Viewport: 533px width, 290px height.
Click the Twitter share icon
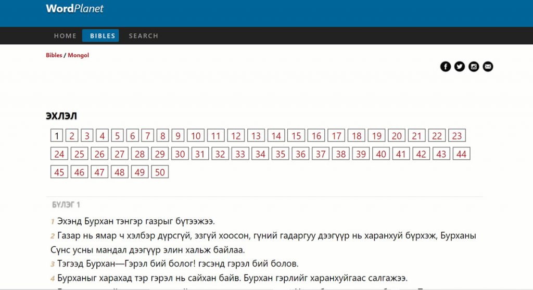pyautogui.click(x=459, y=66)
